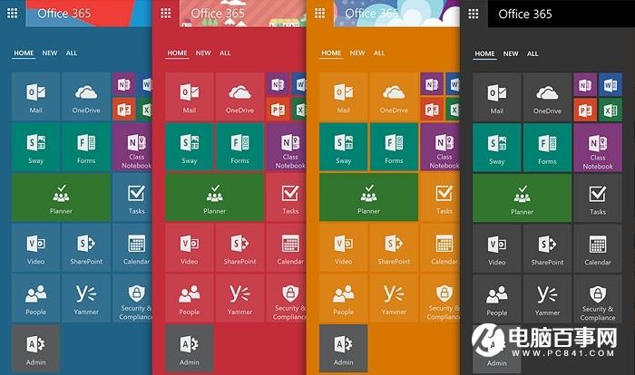The height and width of the screenshot is (375, 635).
Task: Open app launcher waffle in dark panel
Action: coord(473,14)
